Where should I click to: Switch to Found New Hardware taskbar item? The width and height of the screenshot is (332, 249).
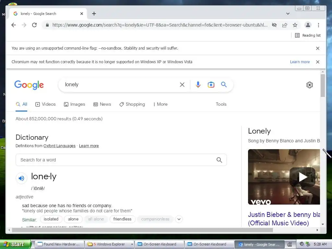click(59, 244)
